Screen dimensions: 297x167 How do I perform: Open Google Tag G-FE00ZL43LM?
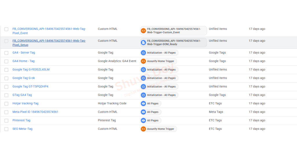(31, 70)
